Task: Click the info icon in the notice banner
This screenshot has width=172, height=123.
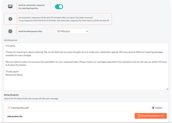Action: pos(10,19)
